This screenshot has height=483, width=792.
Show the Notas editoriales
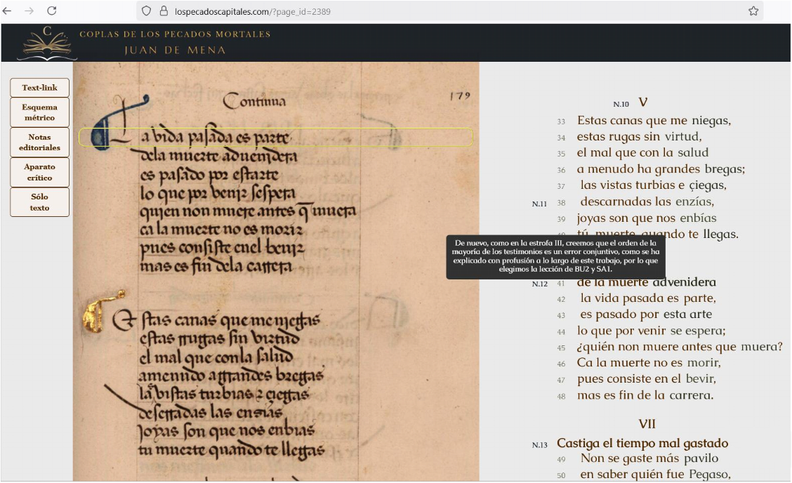pos(39,142)
